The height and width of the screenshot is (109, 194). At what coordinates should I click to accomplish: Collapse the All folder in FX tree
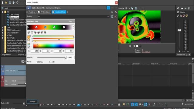(3, 12)
